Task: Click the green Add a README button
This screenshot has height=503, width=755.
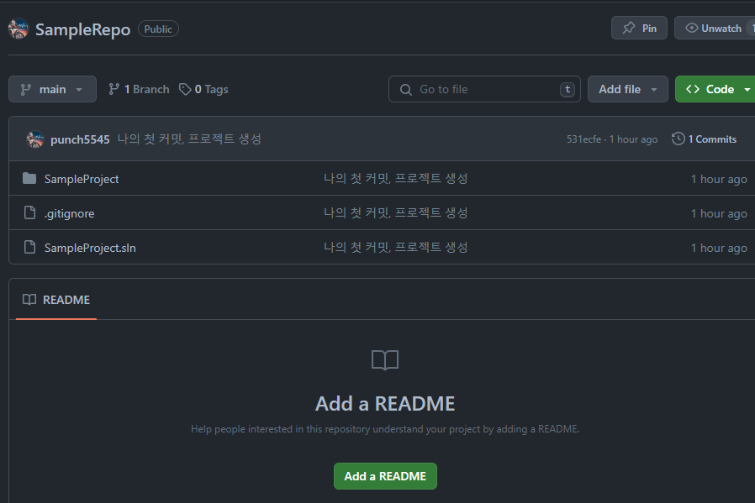Action: [x=385, y=476]
